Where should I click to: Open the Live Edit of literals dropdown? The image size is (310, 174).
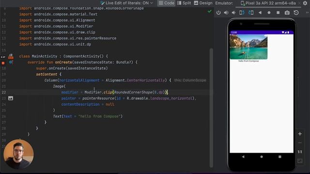pos(127,3)
